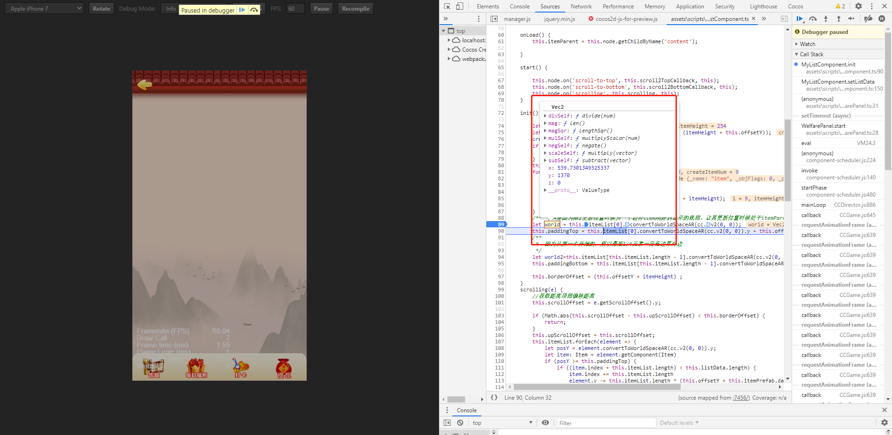
Task: Select the MyListComponent.setListData call frame
Action: 839,85
